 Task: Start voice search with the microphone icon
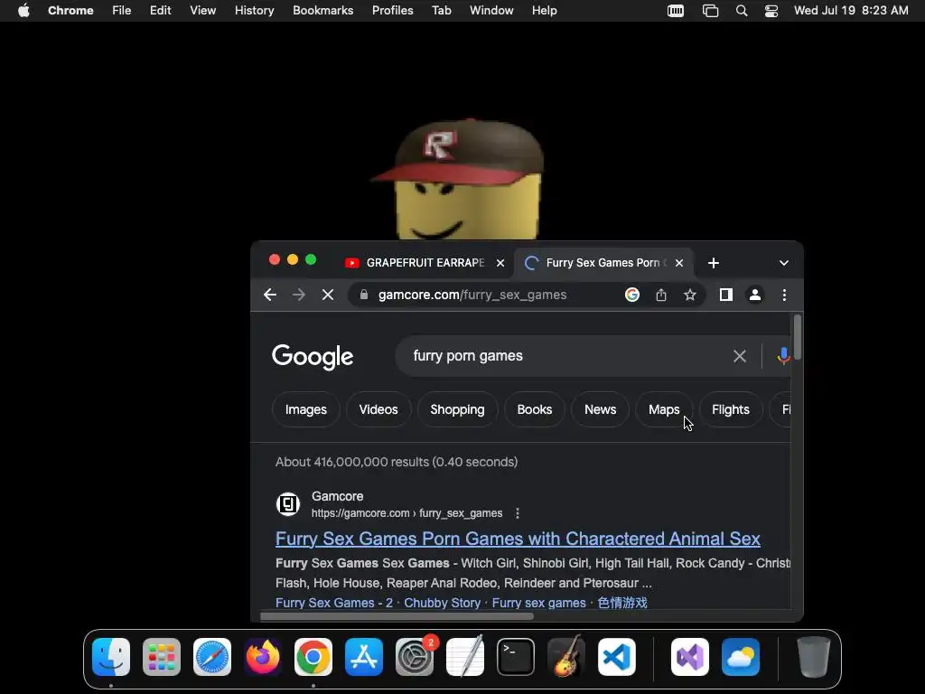(783, 356)
